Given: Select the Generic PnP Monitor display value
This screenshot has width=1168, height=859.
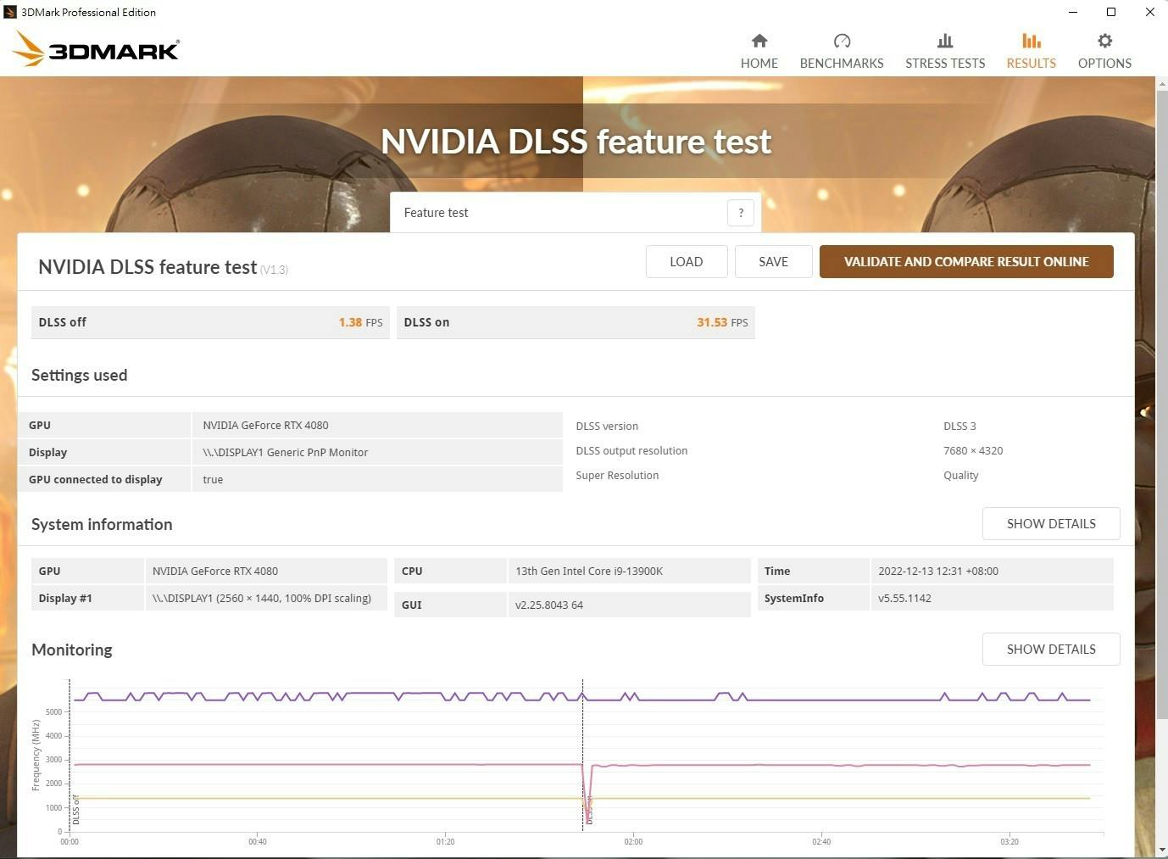Looking at the screenshot, I should [x=285, y=453].
